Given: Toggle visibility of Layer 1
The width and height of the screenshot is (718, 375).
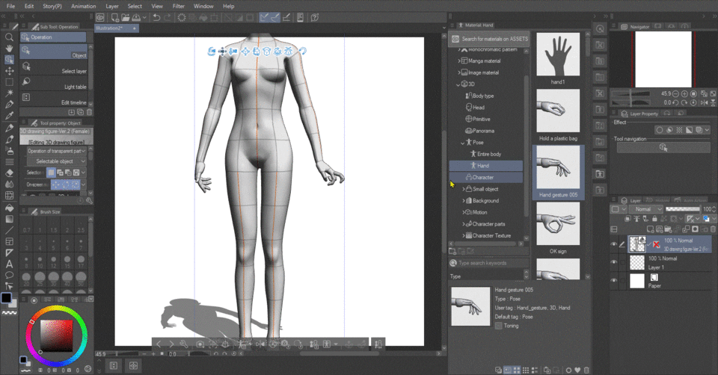Looking at the screenshot, I should [x=614, y=261].
